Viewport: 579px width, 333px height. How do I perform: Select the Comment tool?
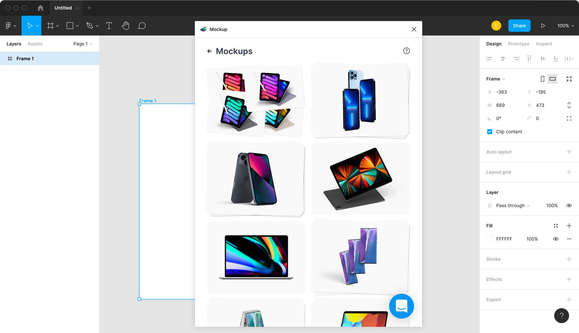click(142, 26)
